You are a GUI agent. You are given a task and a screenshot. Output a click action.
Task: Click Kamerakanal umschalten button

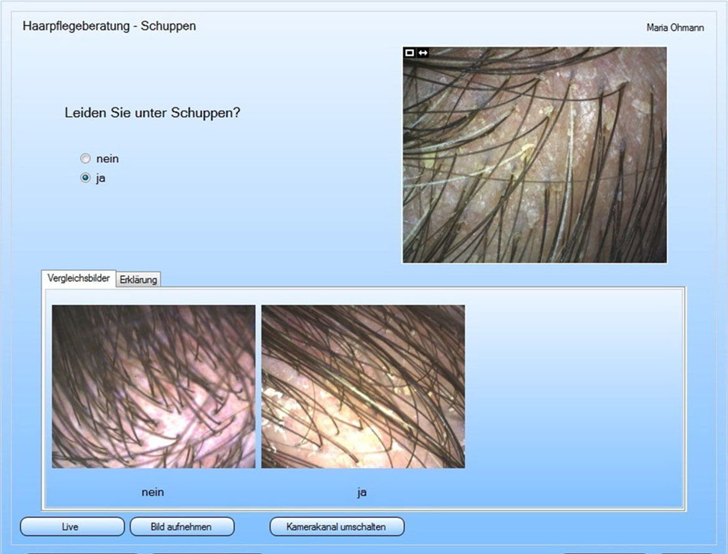337,527
